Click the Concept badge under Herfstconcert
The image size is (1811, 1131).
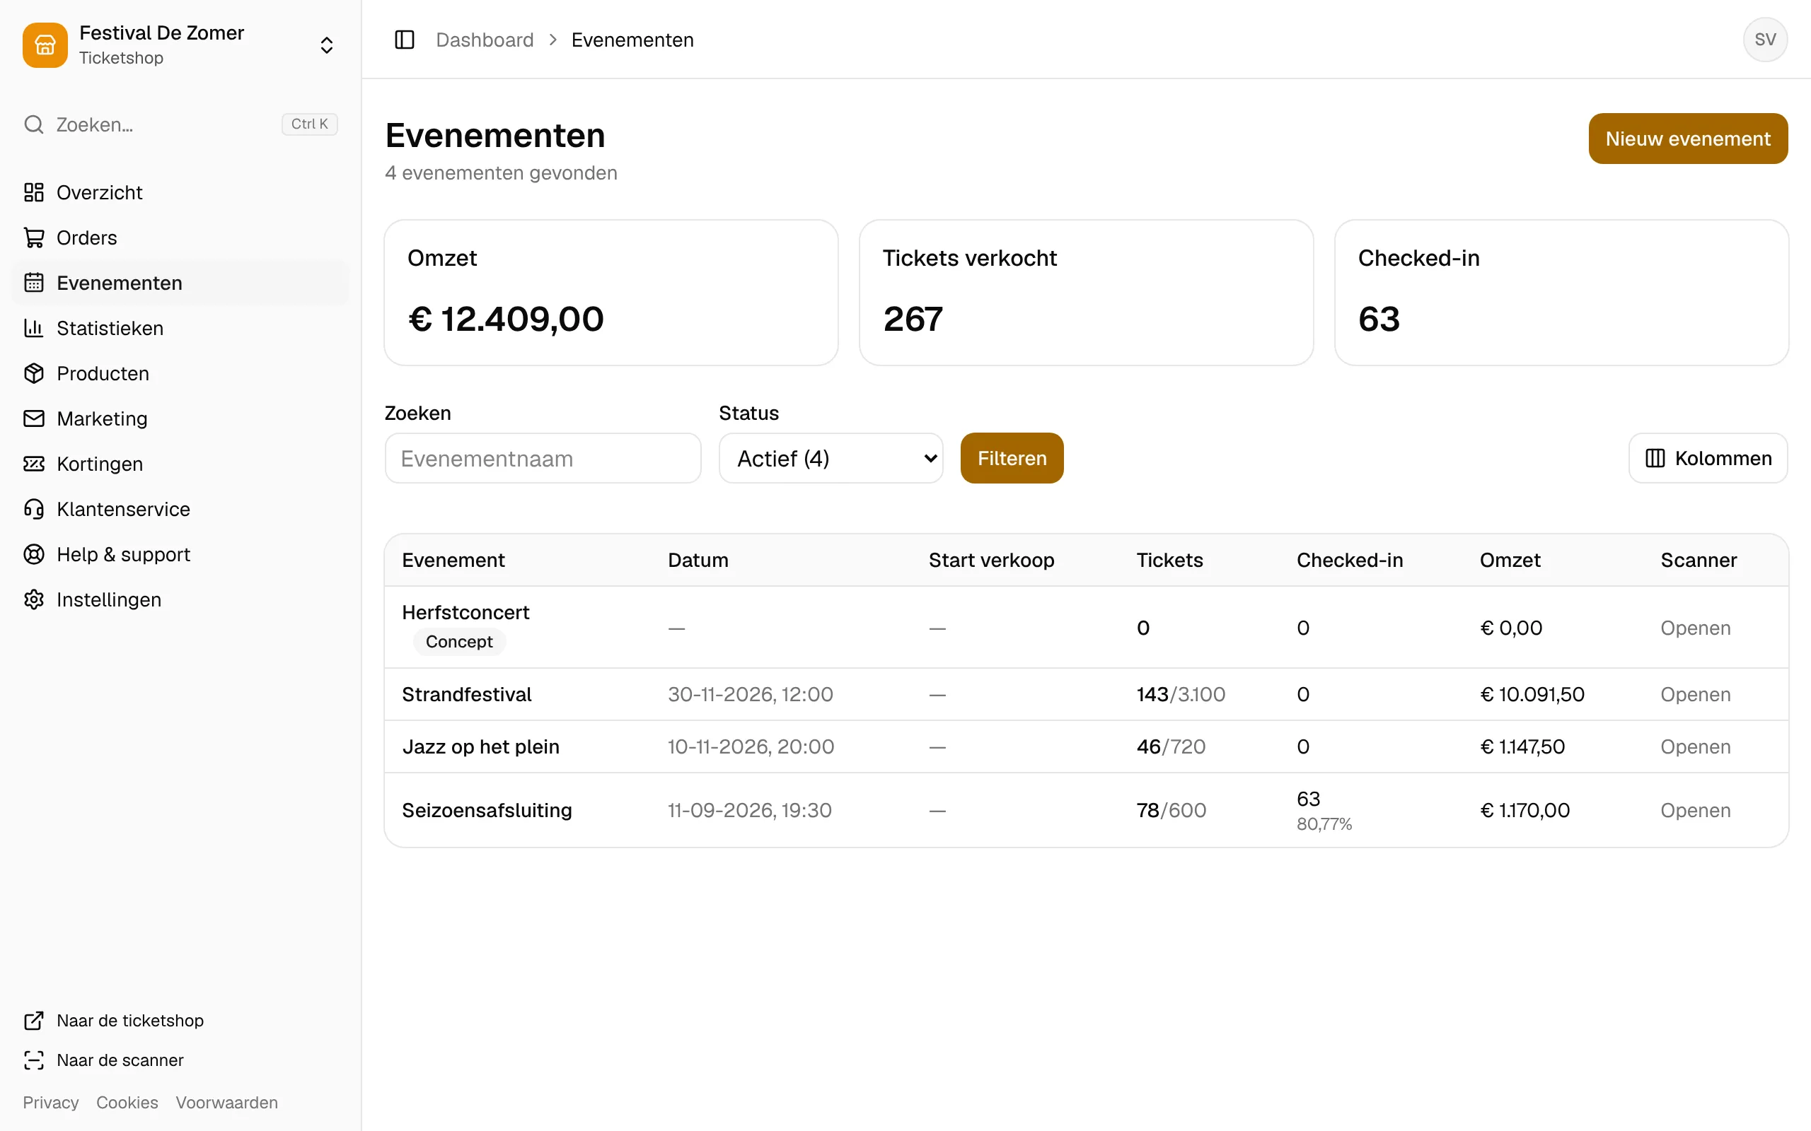[x=458, y=642]
